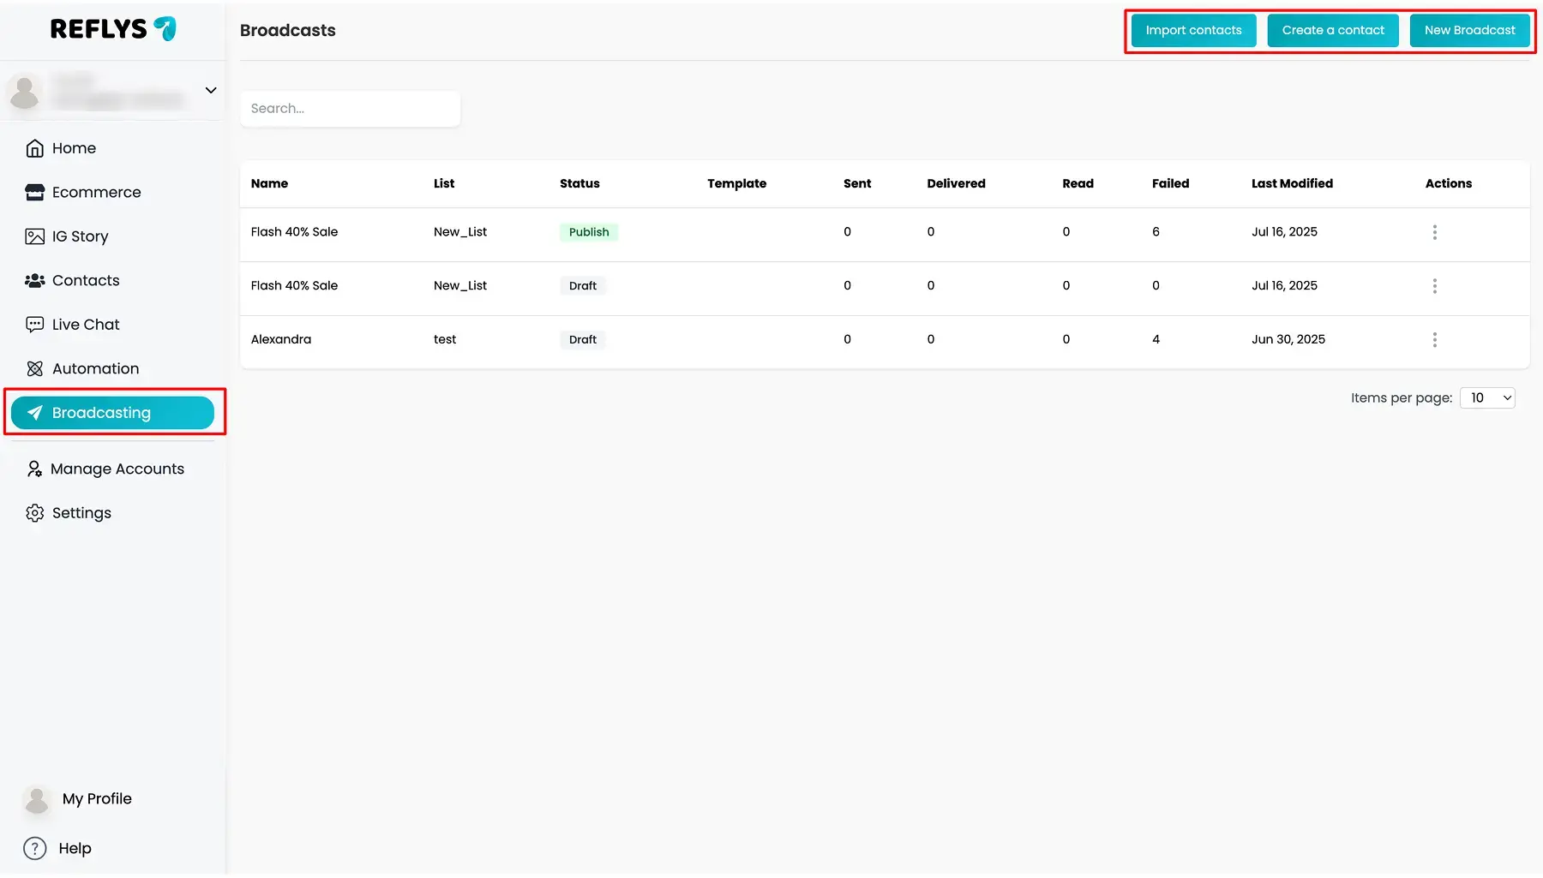This screenshot has width=1543, height=878.
Task: Open Ecommerce section
Action: coord(112,192)
